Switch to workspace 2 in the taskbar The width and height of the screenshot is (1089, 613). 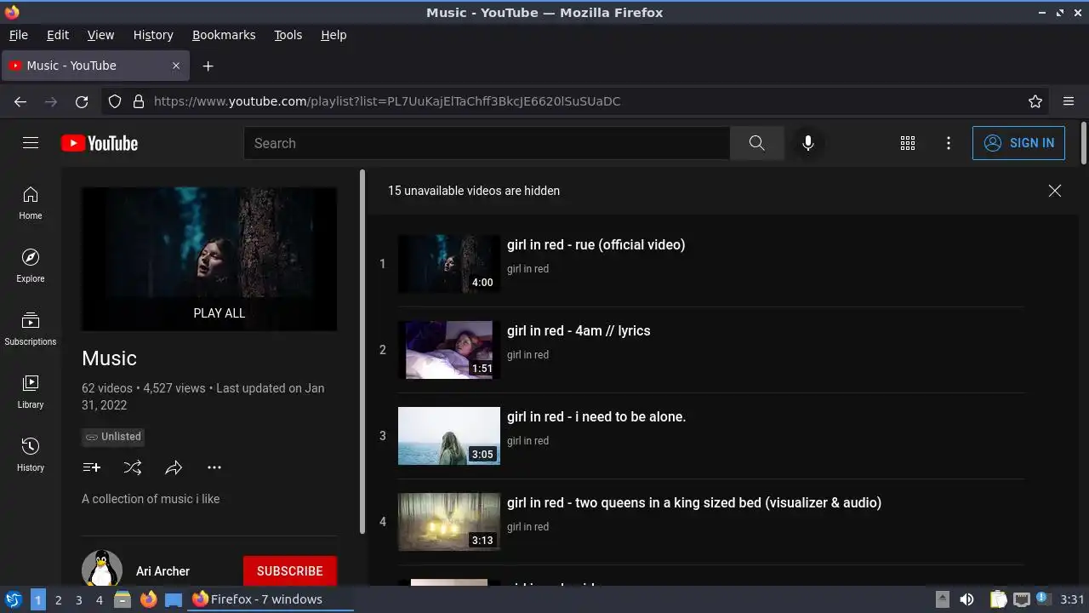(58, 599)
